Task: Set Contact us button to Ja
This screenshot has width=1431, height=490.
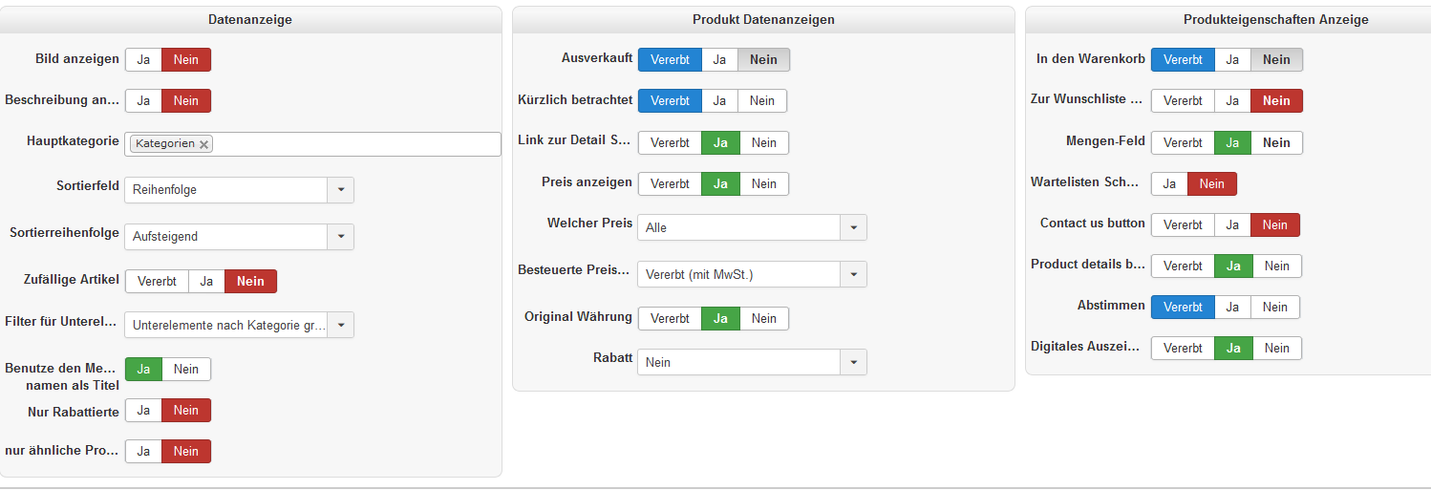Action: pyautogui.click(x=1232, y=225)
